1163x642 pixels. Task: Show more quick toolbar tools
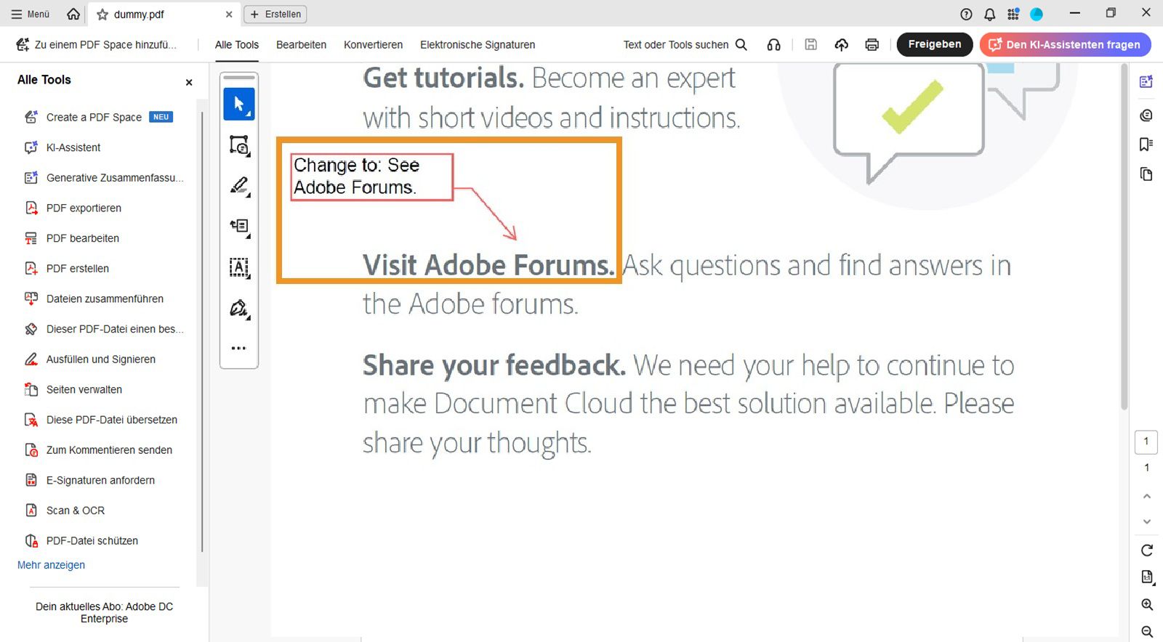coord(238,348)
